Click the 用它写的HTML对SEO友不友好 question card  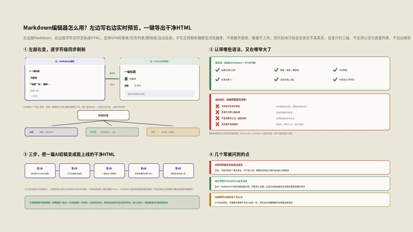(x=299, y=184)
